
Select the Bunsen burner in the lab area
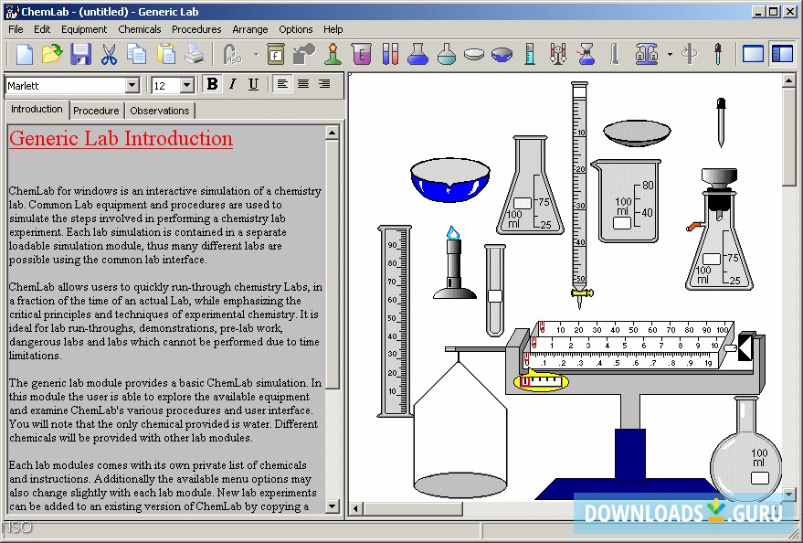coord(454,262)
